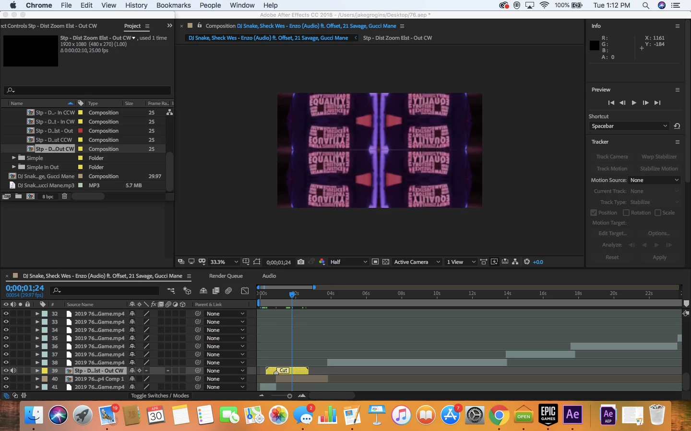Open the Active Camera dropdown
Viewport: 691px width, 431px height.
[417, 262]
